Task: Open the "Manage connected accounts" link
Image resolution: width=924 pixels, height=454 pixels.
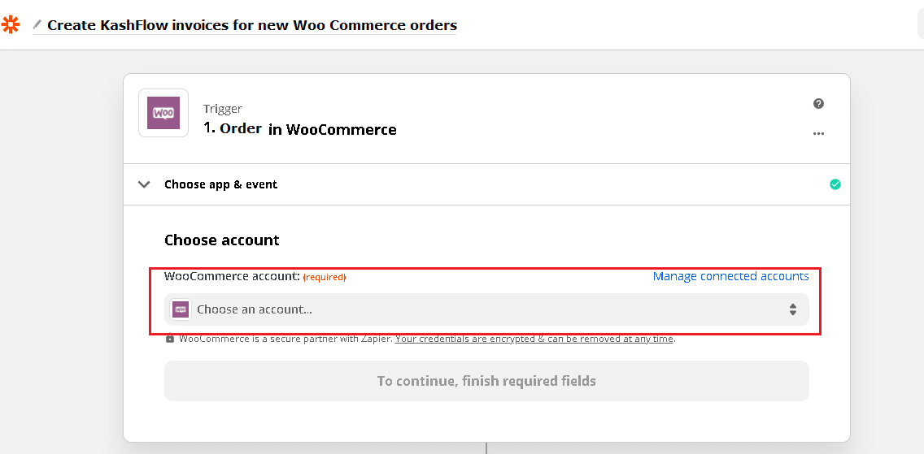Action: coord(730,276)
